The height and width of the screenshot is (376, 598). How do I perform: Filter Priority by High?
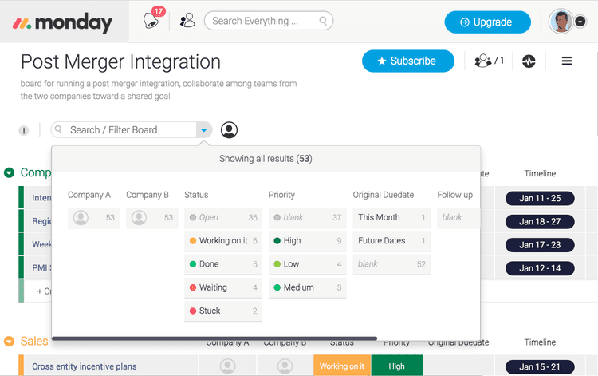(308, 241)
